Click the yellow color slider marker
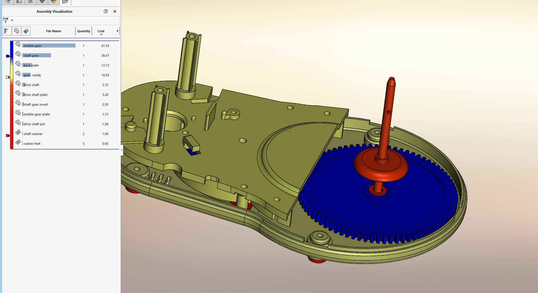538x293 pixels. click(8, 77)
